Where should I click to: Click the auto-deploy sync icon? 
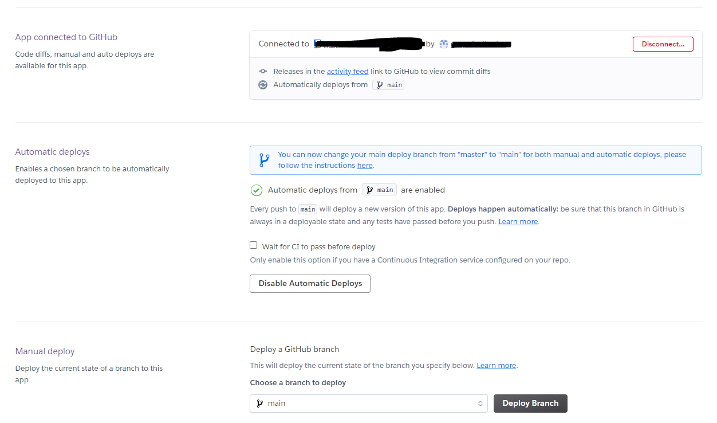[263, 85]
